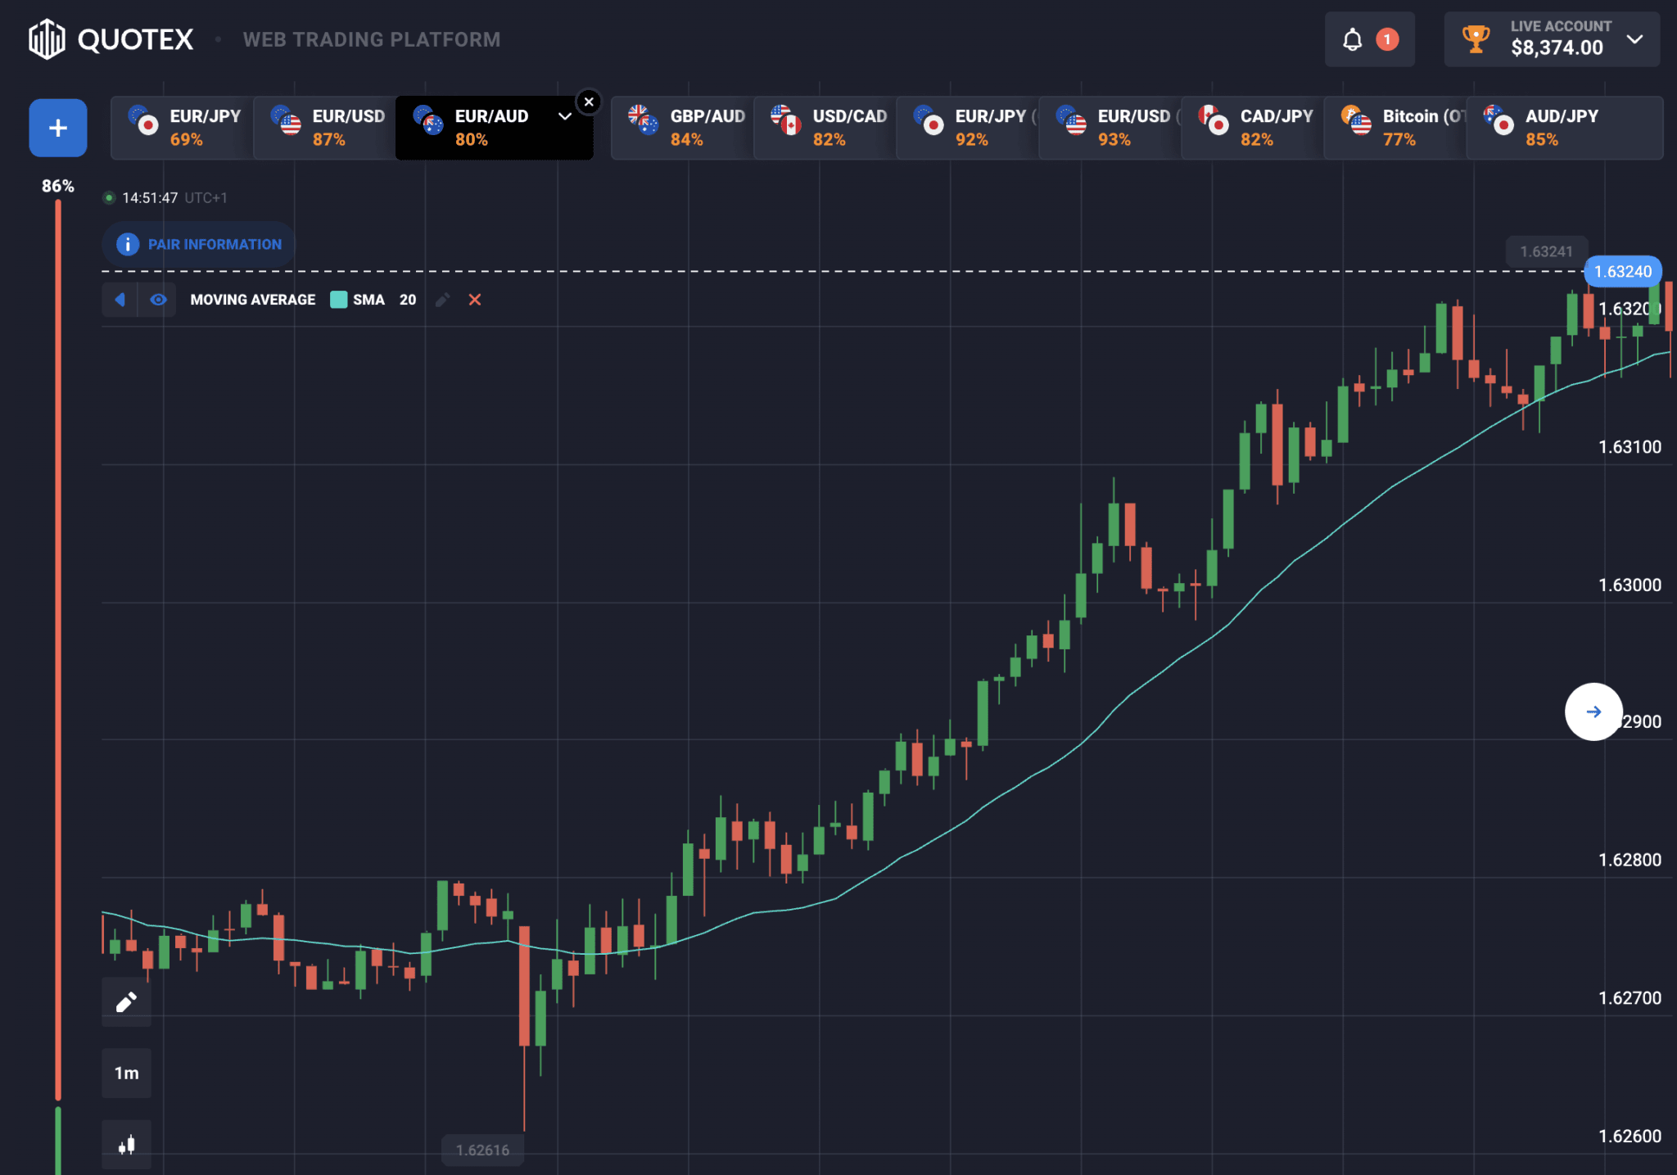Open the notifications bell

point(1353,39)
